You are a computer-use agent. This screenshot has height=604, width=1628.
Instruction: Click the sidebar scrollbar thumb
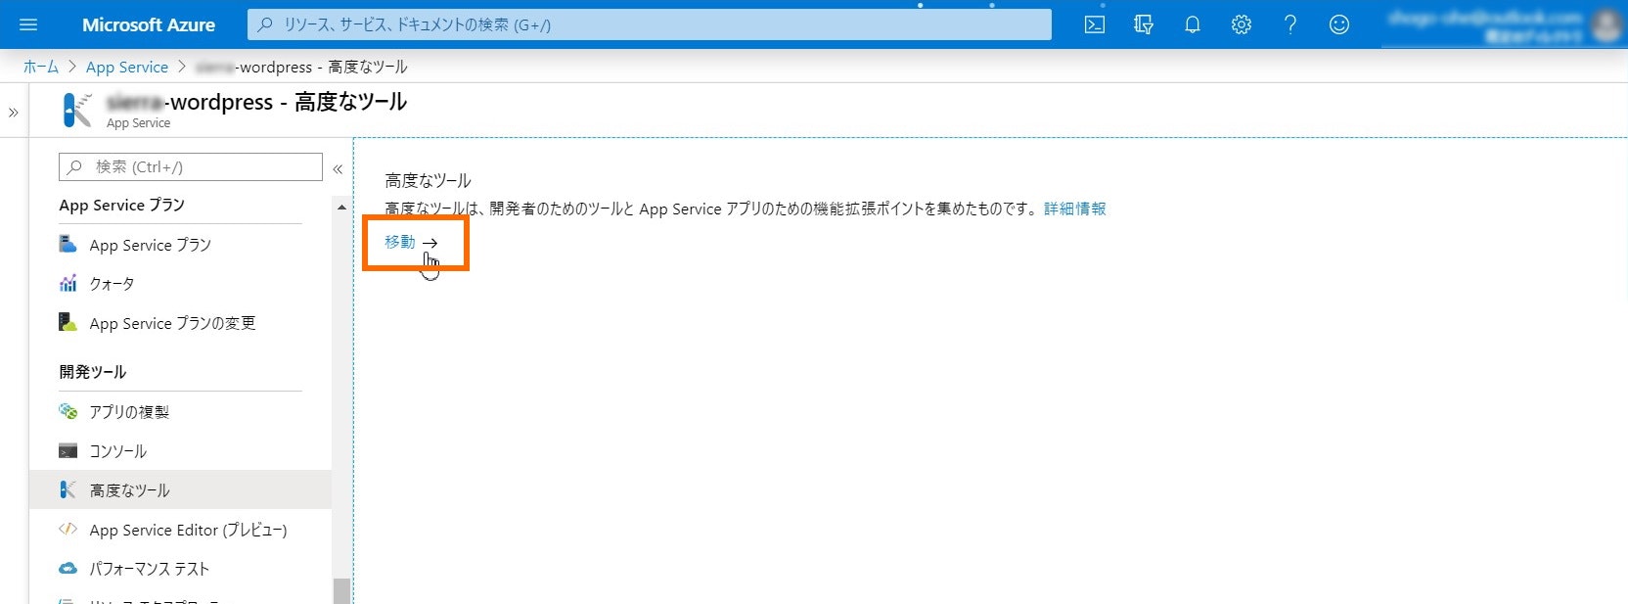[x=341, y=591]
